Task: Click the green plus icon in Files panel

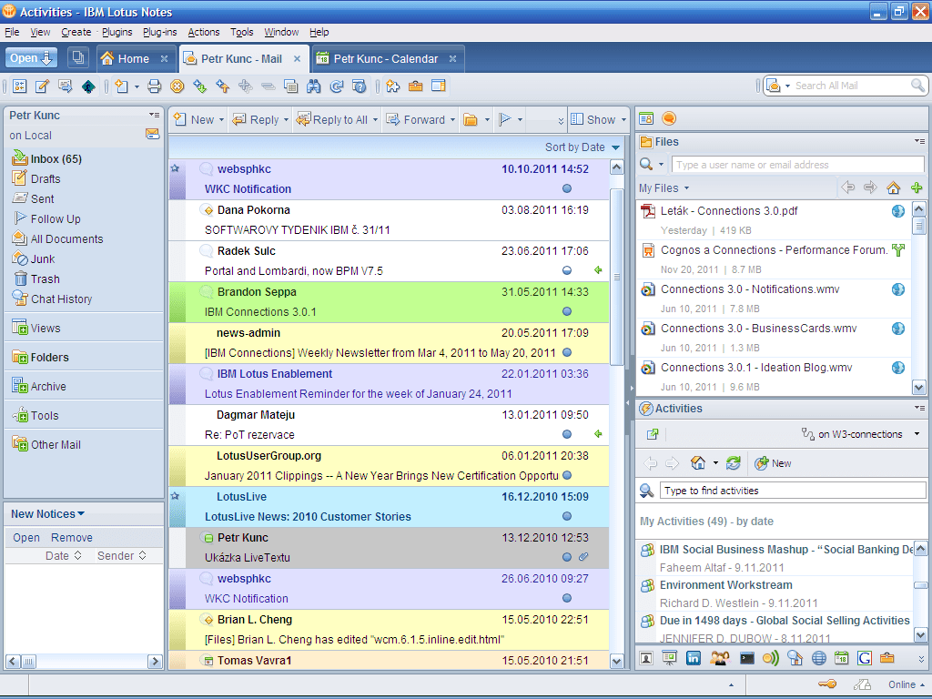Action: pos(917,187)
